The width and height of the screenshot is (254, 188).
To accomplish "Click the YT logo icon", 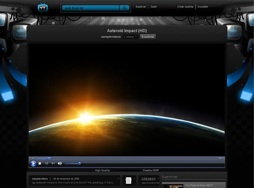I will coord(43,7).
